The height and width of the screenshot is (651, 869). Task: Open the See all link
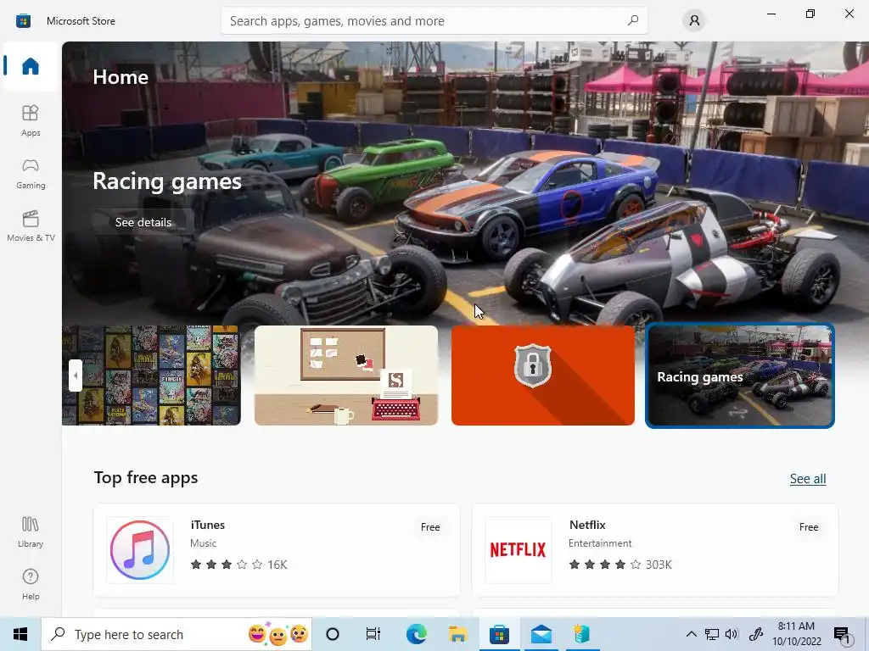click(x=808, y=479)
